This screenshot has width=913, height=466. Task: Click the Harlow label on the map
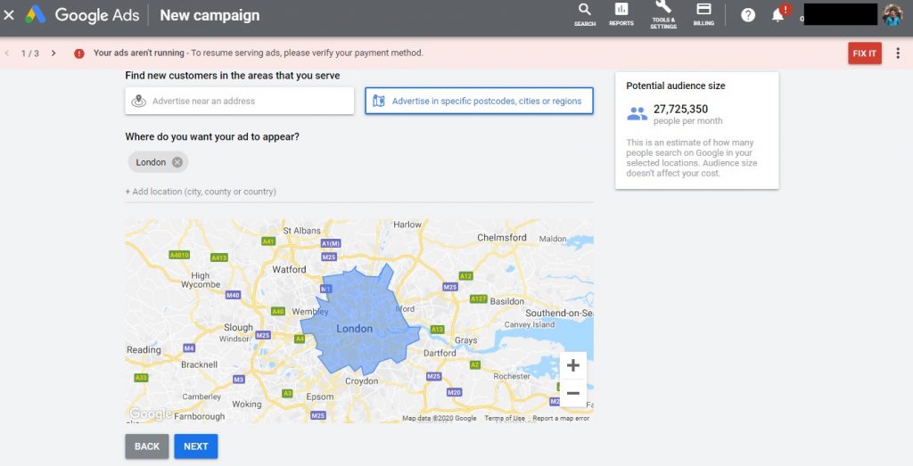[x=407, y=225]
